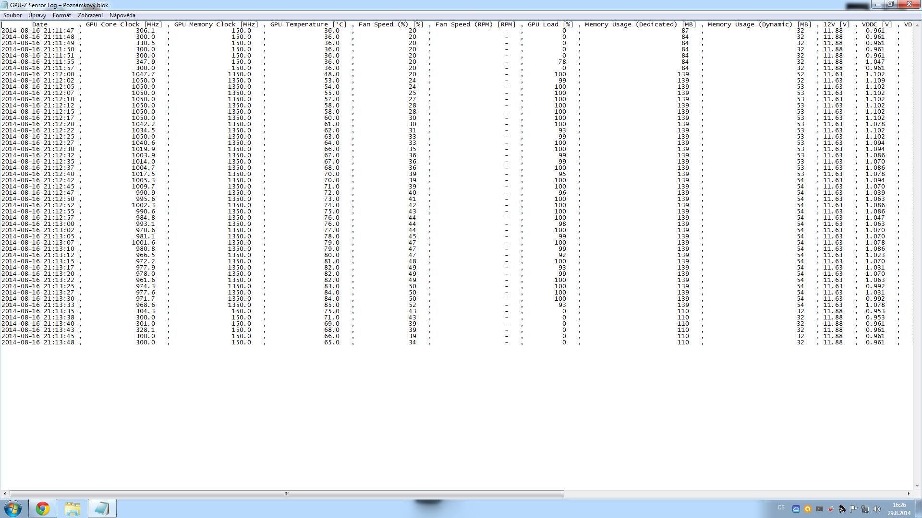922x518 pixels.
Task: Open the Formát menu
Action: point(61,15)
